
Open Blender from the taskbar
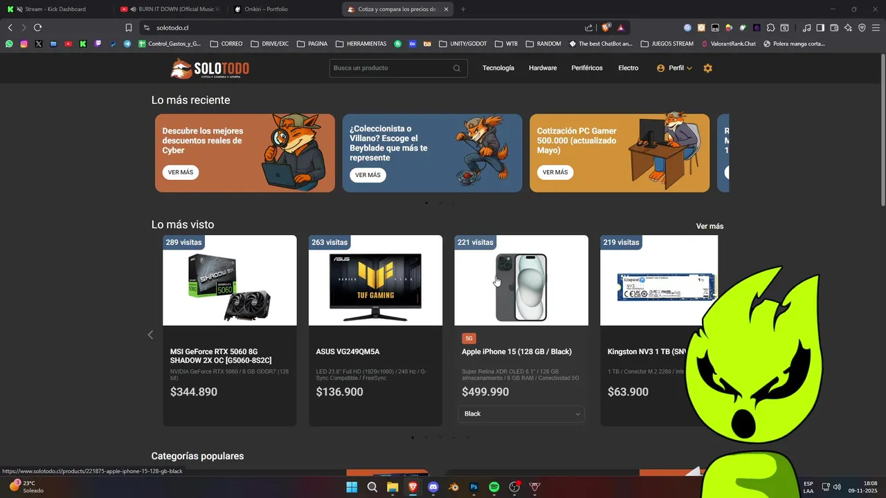tap(453, 487)
